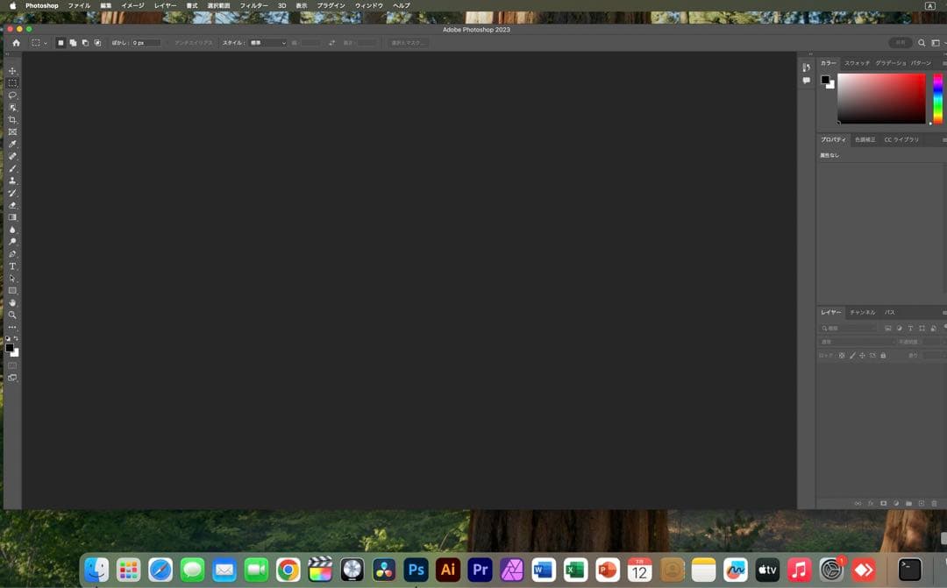
Task: Enable the Subtract from selection mode
Action: pos(85,42)
